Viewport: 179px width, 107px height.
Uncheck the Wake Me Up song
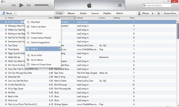pos(6,57)
